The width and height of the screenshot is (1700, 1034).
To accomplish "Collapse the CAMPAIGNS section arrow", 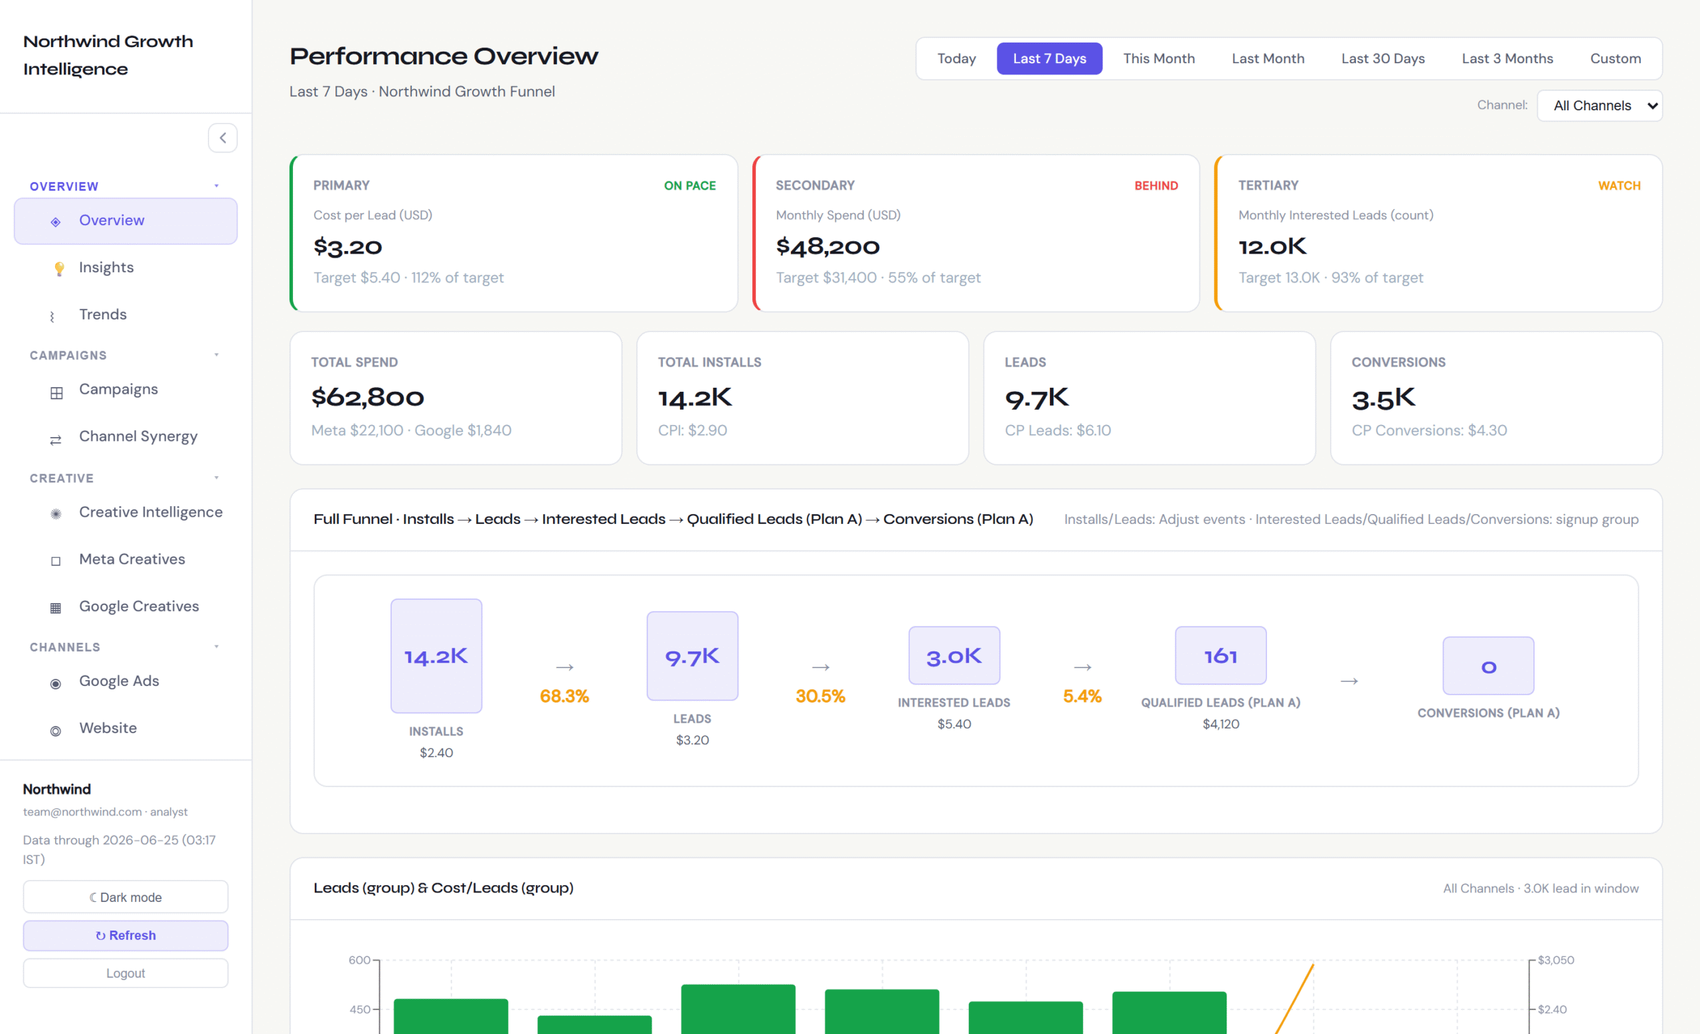I will 216,355.
